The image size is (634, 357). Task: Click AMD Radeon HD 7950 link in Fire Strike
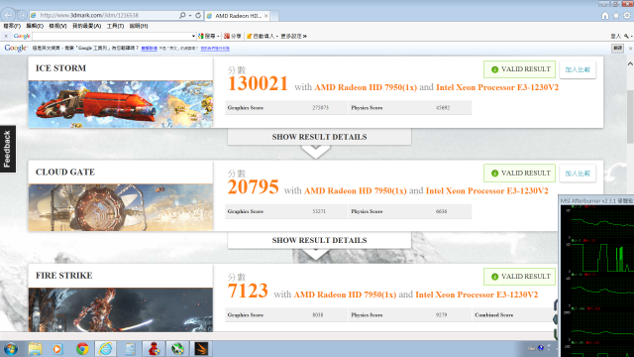click(345, 295)
